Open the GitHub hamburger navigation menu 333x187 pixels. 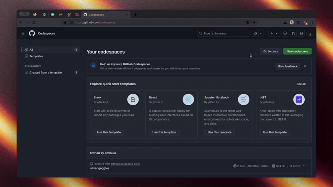pos(23,33)
